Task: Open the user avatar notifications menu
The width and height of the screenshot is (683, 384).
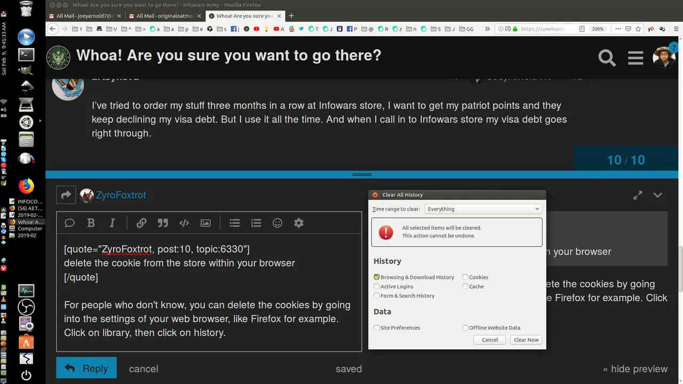Action: click(x=664, y=58)
